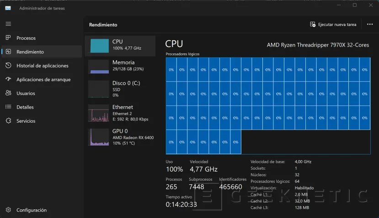Click the Task Manager app icon in title bar
Image resolution: width=379 pixels, height=218 pixels.
8,8
